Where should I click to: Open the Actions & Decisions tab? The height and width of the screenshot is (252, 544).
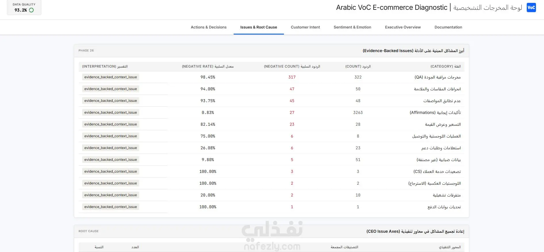(209, 27)
